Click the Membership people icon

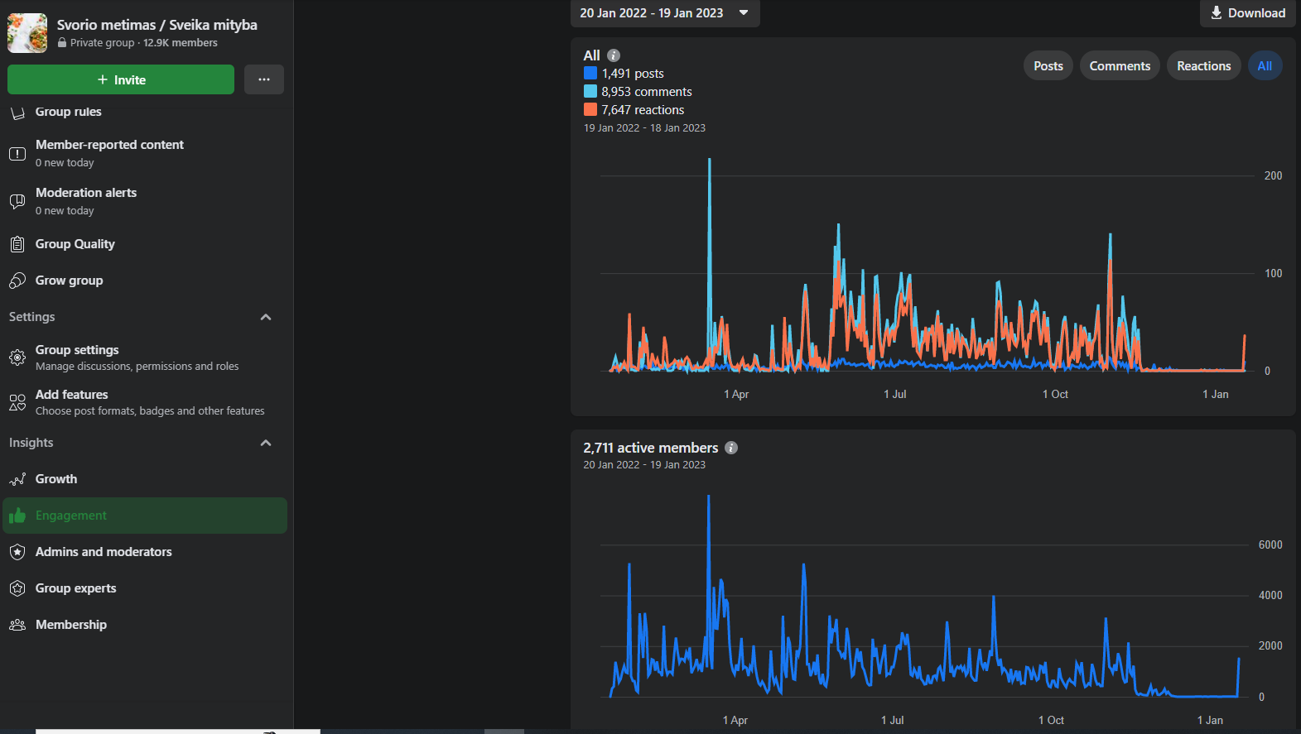coord(17,625)
